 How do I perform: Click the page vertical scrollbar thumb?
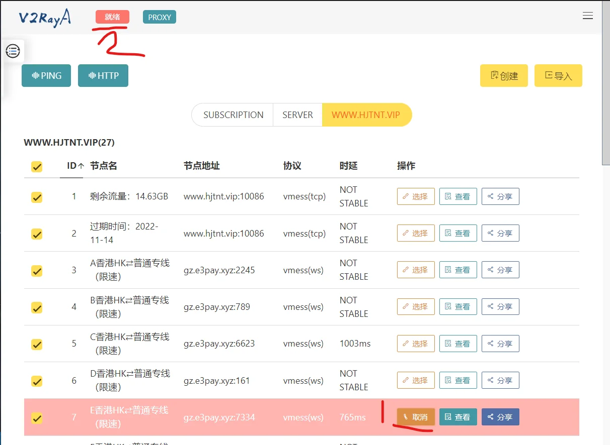[606, 83]
